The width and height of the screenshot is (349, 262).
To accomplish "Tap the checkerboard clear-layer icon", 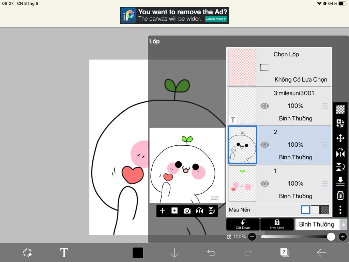I will [x=340, y=110].
